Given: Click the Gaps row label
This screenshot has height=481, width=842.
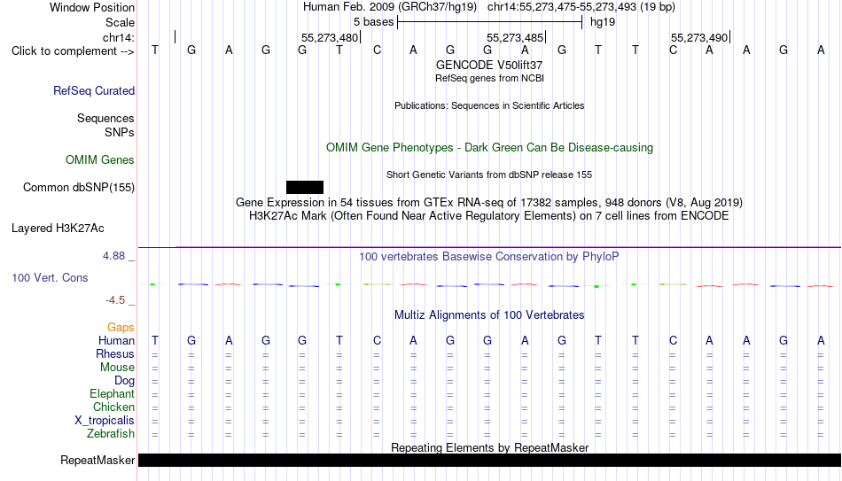Looking at the screenshot, I should (121, 328).
